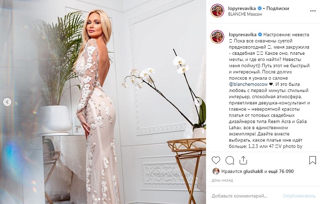Open lopyrevavika username in the header
The height and width of the screenshot is (204, 320).
click(x=242, y=8)
